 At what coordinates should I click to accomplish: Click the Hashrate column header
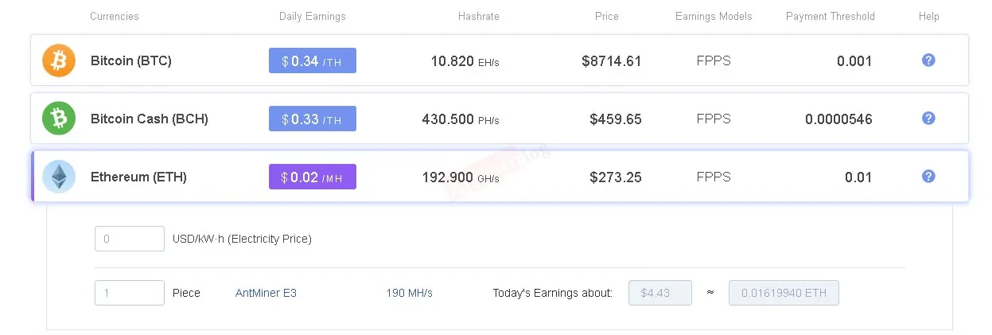pyautogui.click(x=480, y=16)
